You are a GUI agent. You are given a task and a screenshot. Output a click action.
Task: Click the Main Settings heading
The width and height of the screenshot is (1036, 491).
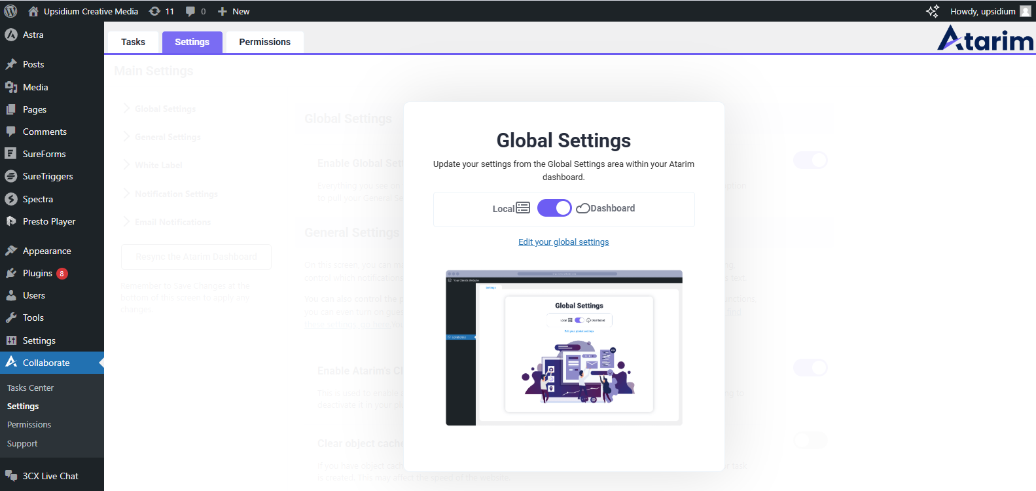click(x=154, y=71)
